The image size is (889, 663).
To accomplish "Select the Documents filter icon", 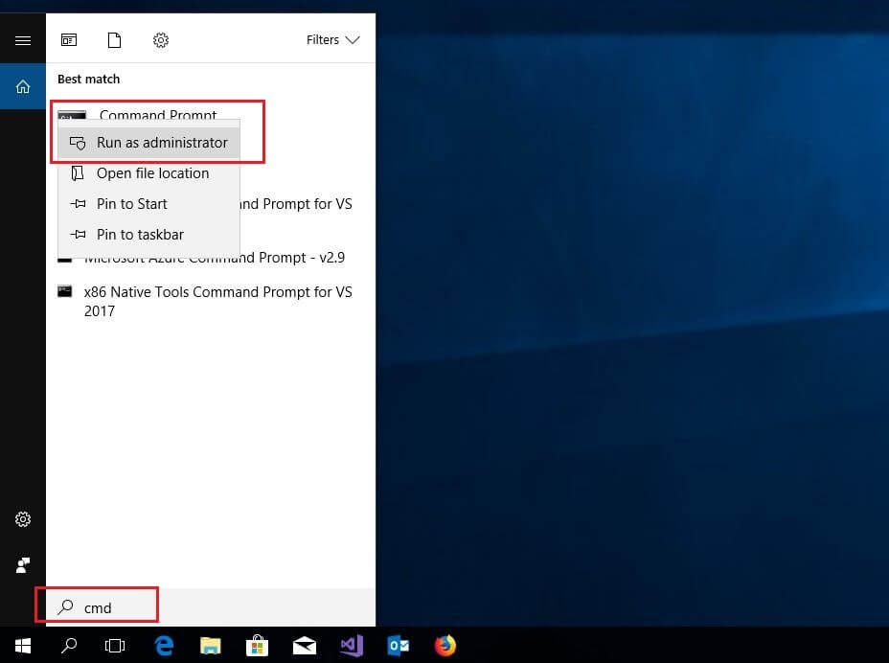I will 115,40.
